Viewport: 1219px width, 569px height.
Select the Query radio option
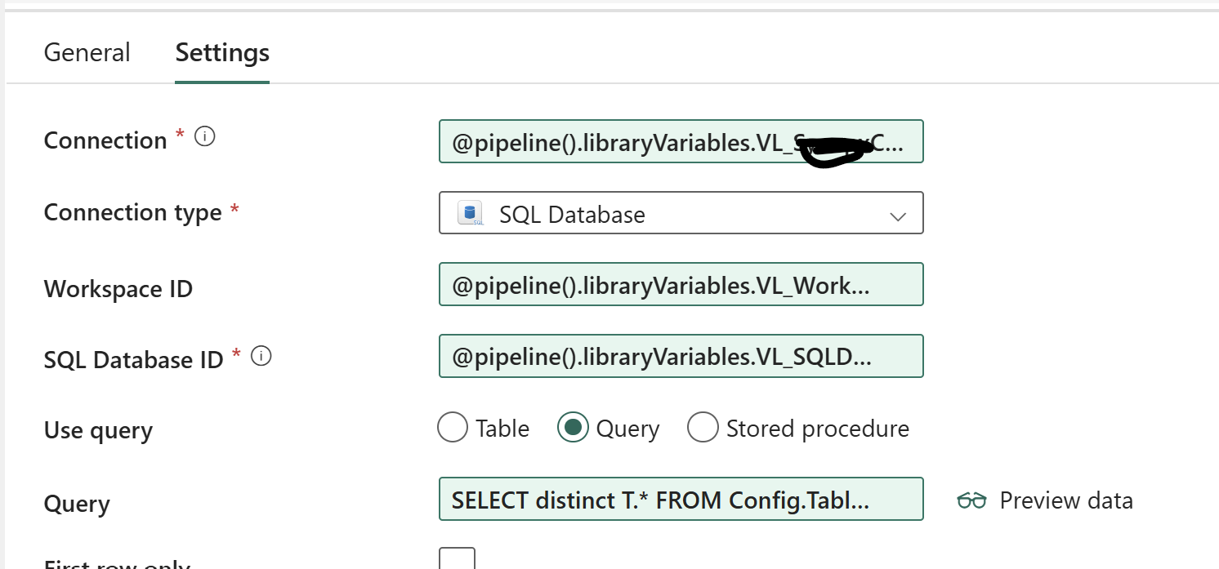click(x=573, y=427)
